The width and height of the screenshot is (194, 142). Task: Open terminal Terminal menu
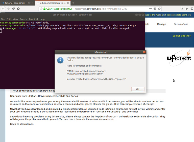click(x=33, y=19)
